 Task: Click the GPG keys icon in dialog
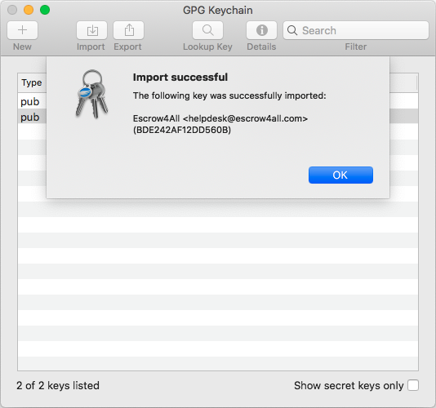(x=91, y=94)
